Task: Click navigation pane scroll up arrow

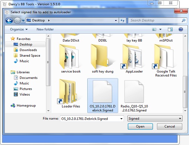Action: click(x=48, y=36)
